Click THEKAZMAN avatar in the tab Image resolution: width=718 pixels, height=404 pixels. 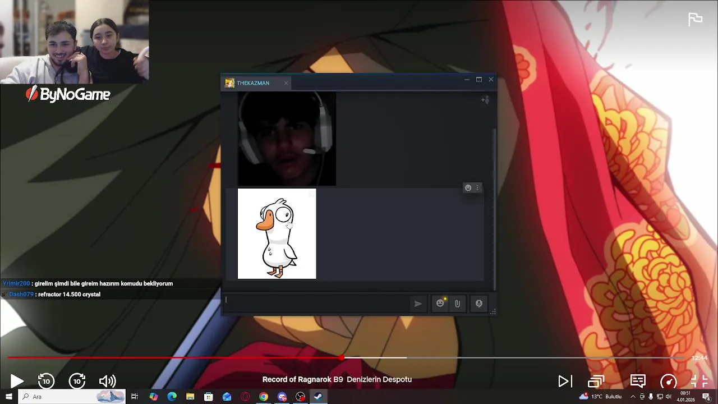click(229, 83)
